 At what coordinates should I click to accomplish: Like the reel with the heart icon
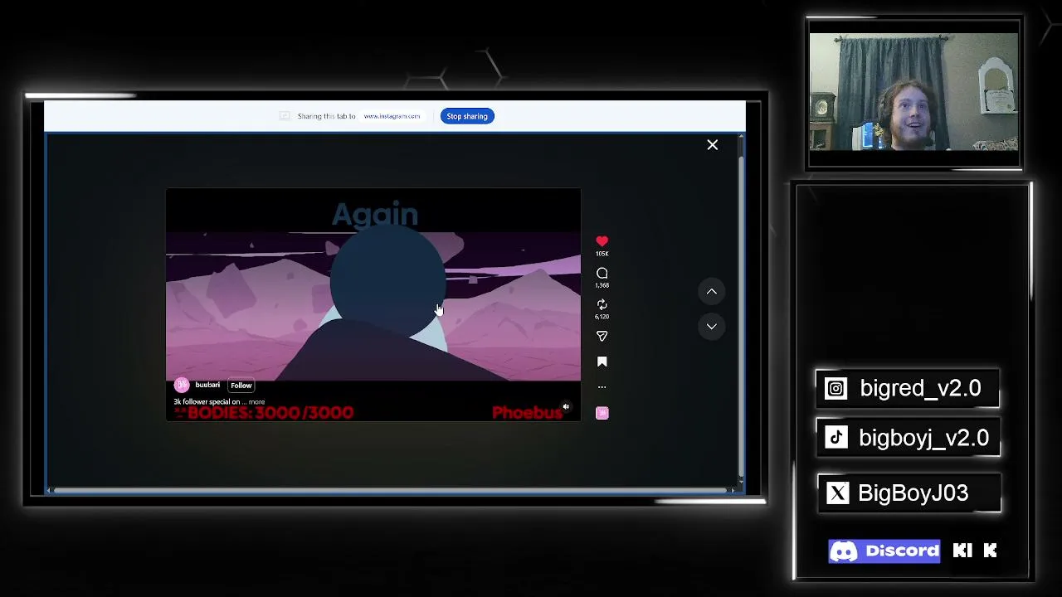(602, 241)
